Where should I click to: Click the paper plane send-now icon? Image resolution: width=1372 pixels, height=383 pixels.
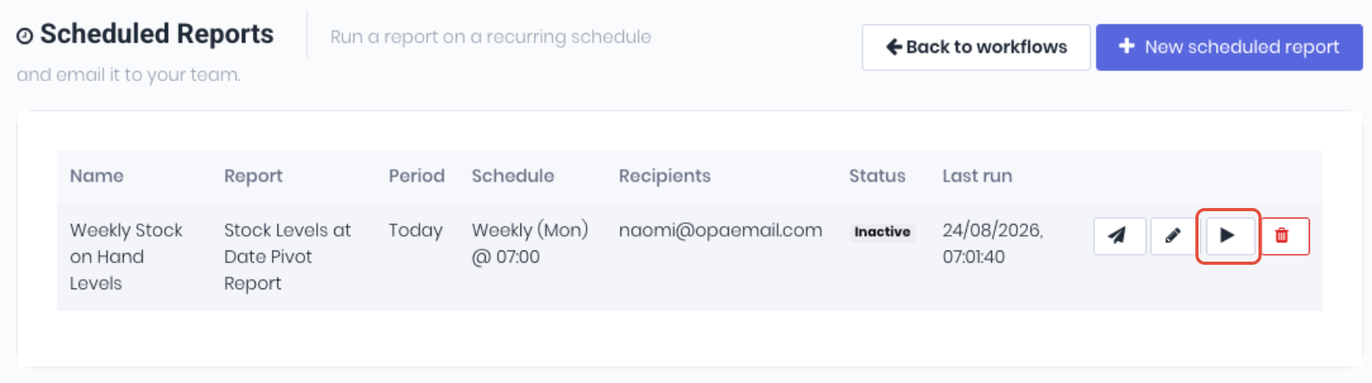coord(1119,236)
